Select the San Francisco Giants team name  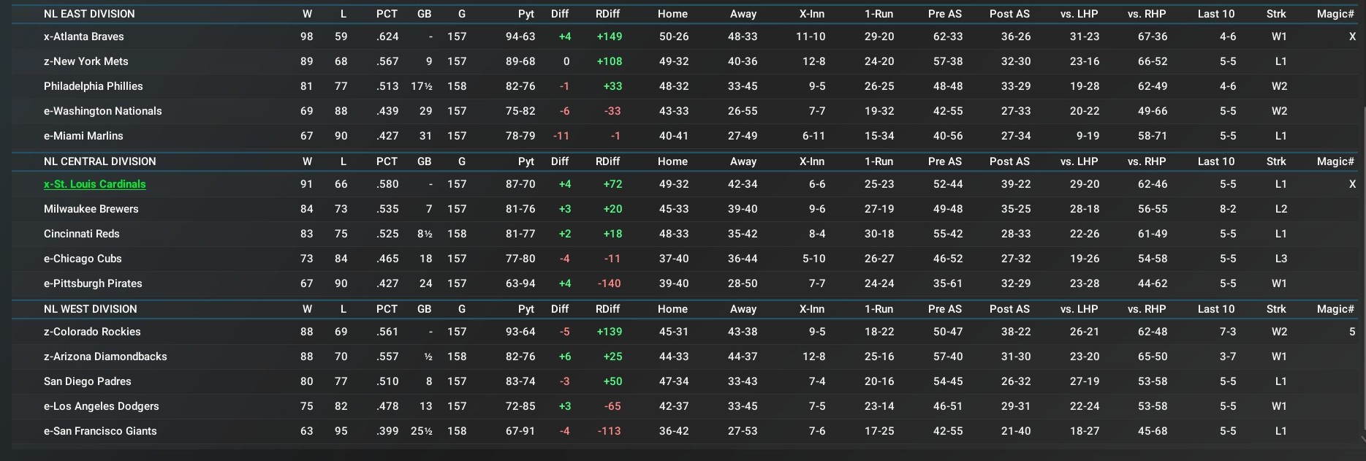tap(100, 431)
